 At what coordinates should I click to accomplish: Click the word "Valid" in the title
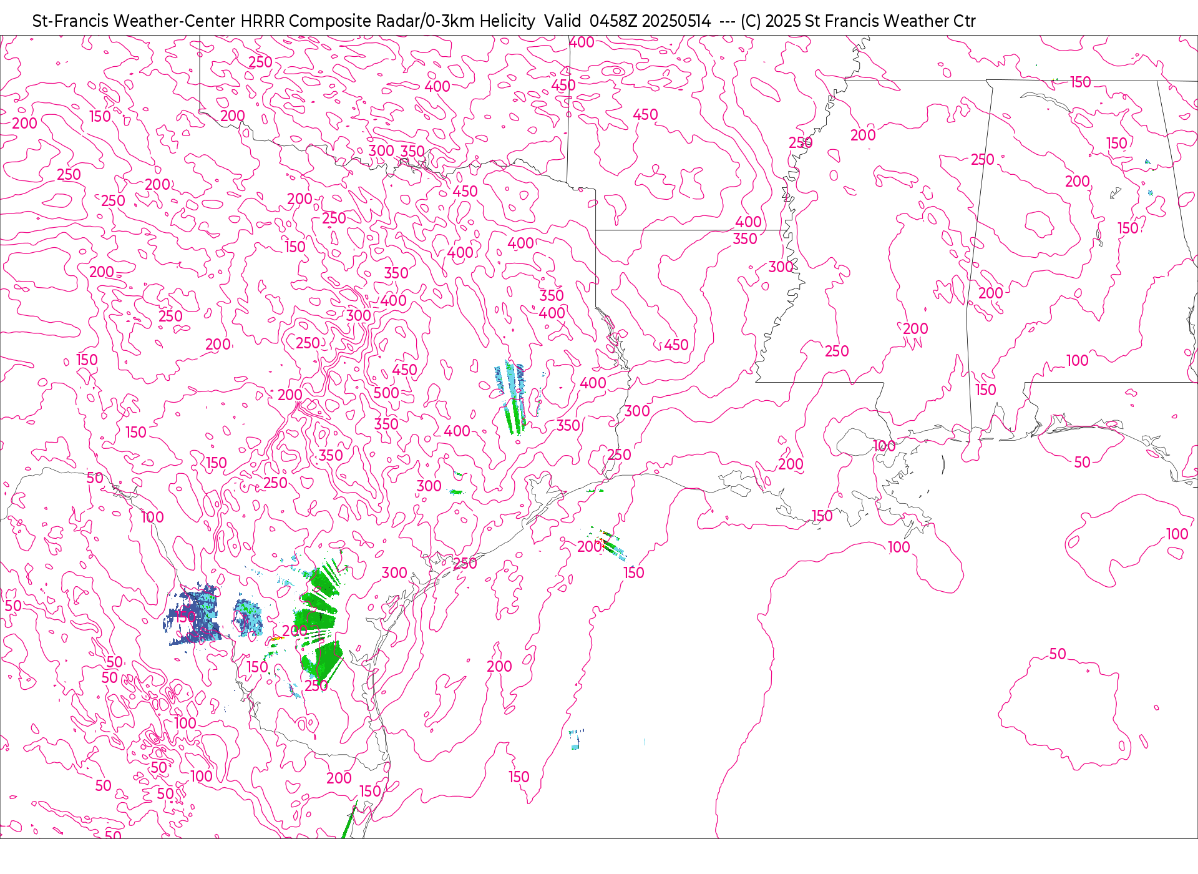tap(562, 21)
